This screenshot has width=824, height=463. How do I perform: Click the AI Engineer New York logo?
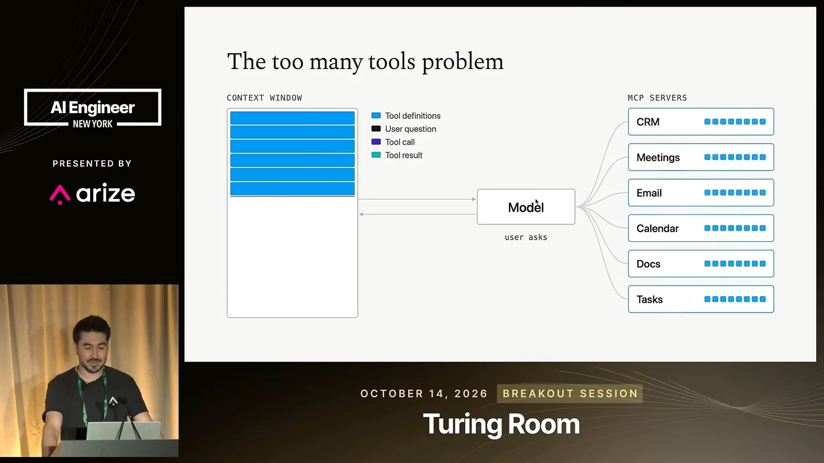point(93,108)
